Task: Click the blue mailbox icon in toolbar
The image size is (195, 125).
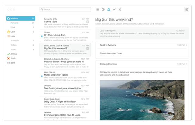Action: pyautogui.click(x=109, y=9)
